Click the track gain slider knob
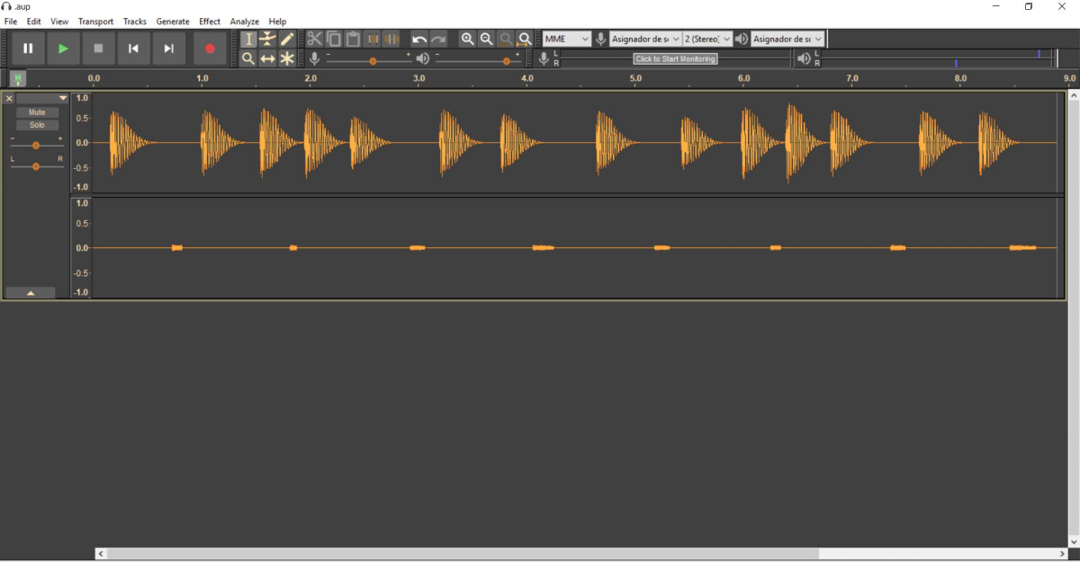 36,145
